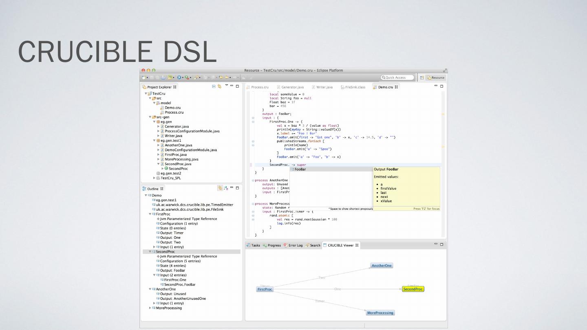
Task: Maximize the editor area
Action: [441, 86]
